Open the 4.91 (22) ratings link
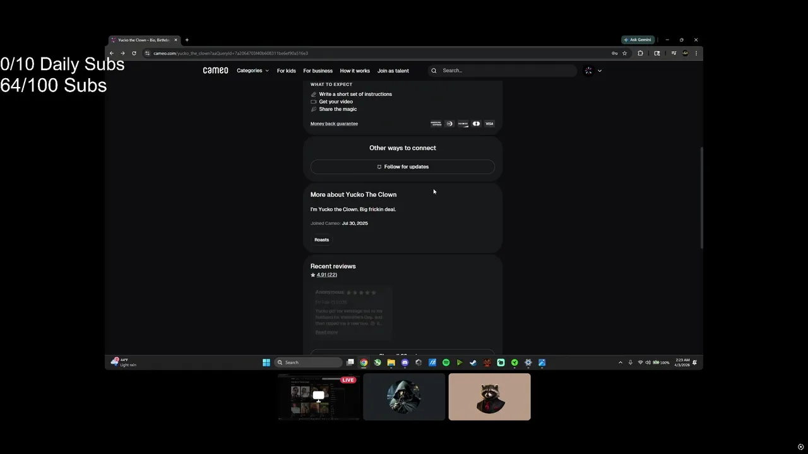The height and width of the screenshot is (454, 808). [x=326, y=275]
